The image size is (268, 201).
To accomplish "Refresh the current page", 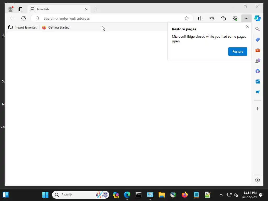I will coord(23,18).
